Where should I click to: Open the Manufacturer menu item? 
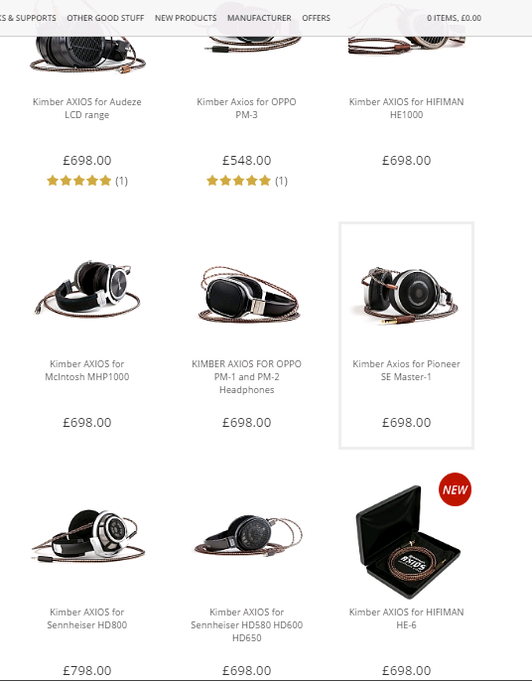point(259,18)
